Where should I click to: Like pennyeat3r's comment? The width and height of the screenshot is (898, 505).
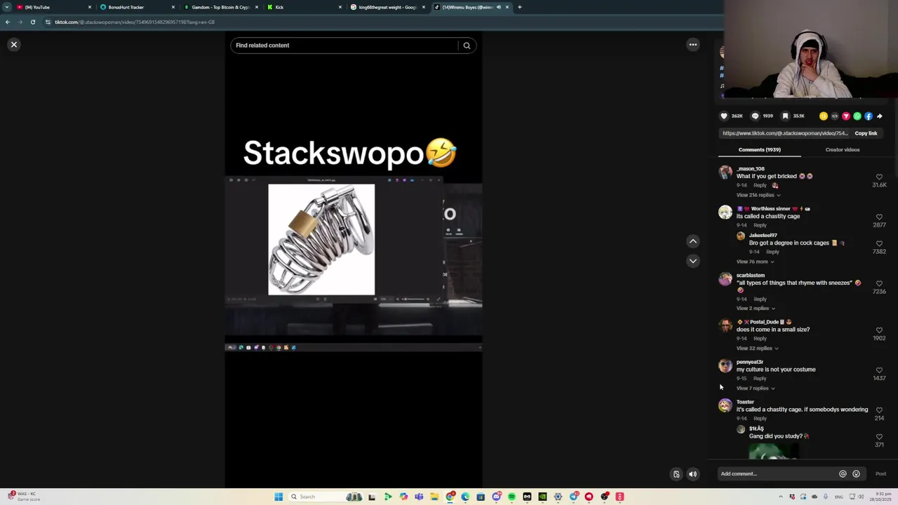click(879, 370)
